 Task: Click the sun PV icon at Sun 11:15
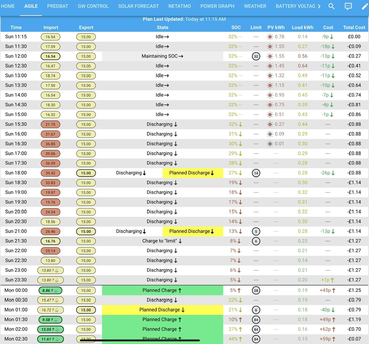pyautogui.click(x=270, y=37)
